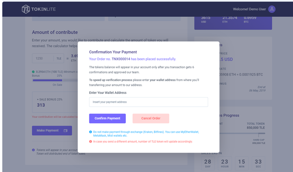Viewport: 293px width, 172px height.
Task: Click the TLE currency unit label
Action: [59, 59]
